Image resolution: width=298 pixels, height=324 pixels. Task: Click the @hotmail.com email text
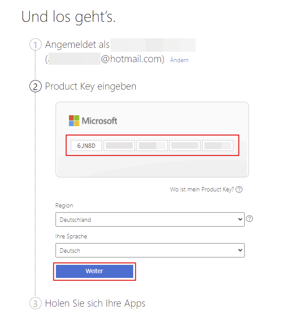tap(132, 59)
